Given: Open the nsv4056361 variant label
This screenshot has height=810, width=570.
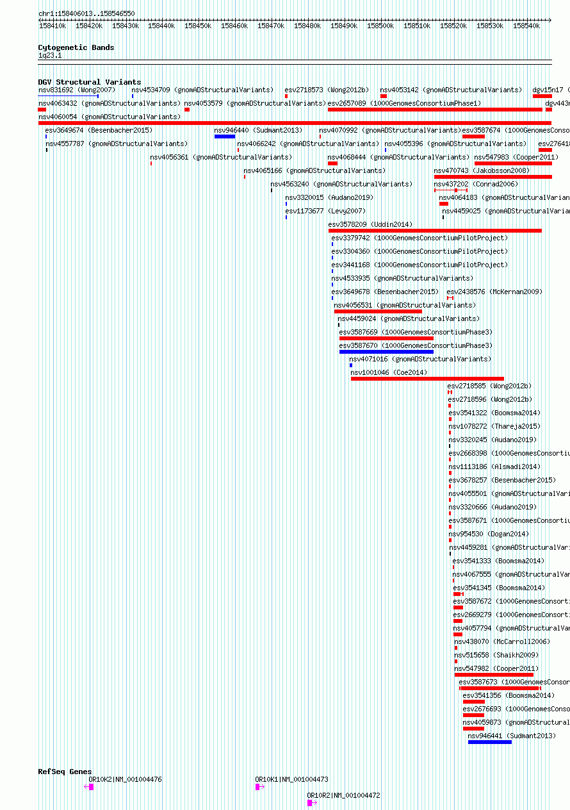Looking at the screenshot, I should (221, 157).
